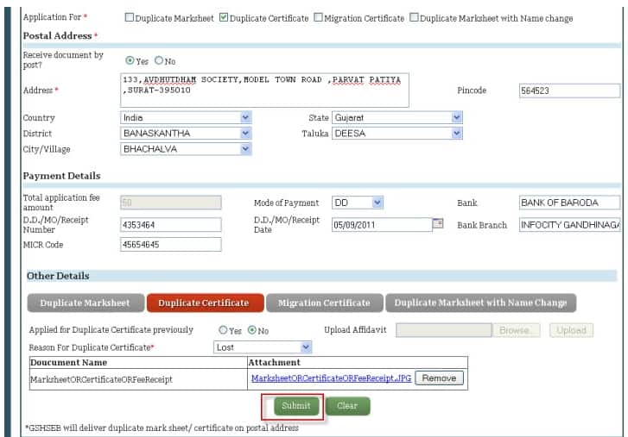Click the Payment Details heading
The width and height of the screenshot is (628, 437).
[x=61, y=176]
